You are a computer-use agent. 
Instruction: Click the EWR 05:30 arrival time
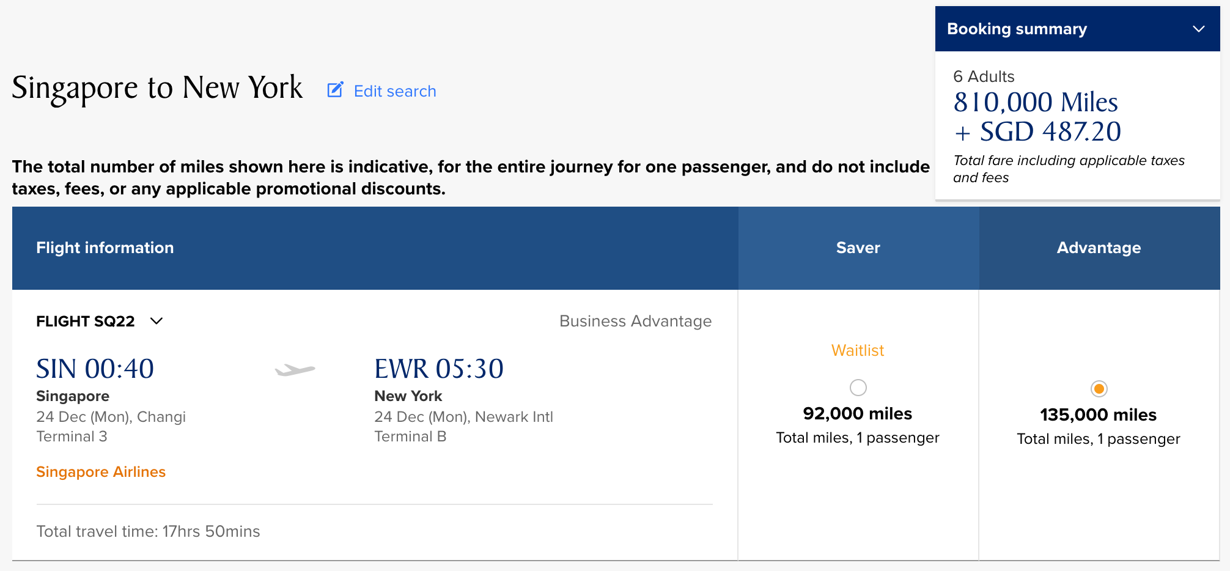(x=438, y=369)
